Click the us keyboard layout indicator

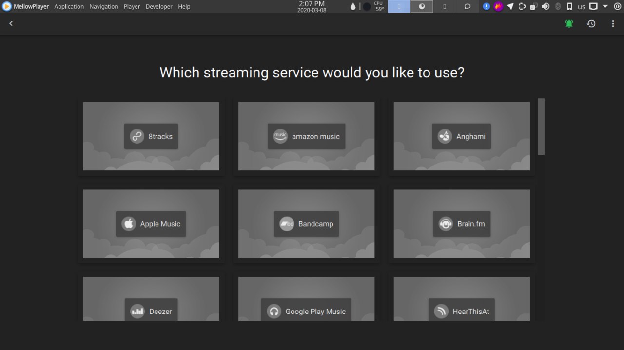point(582,7)
